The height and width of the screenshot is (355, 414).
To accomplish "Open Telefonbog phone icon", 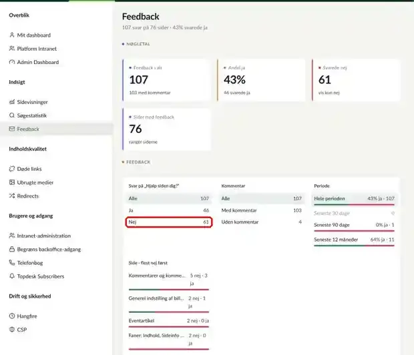I will pyautogui.click(x=12, y=263).
